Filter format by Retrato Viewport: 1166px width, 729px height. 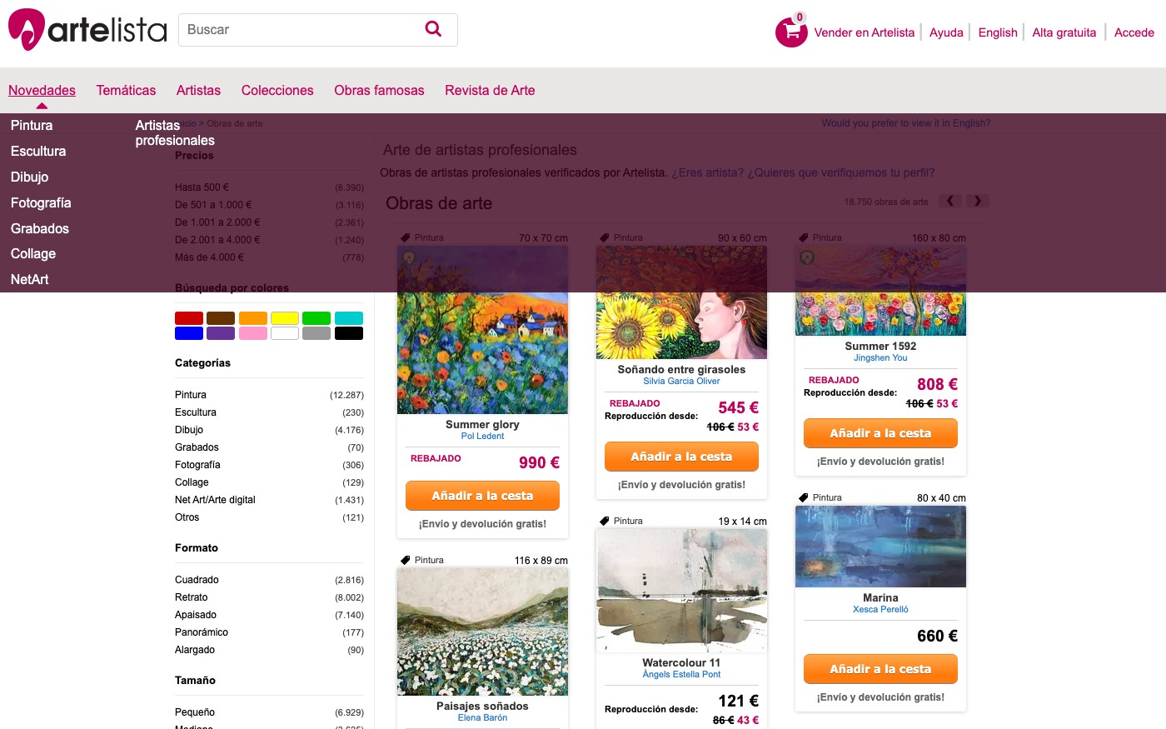(x=192, y=597)
